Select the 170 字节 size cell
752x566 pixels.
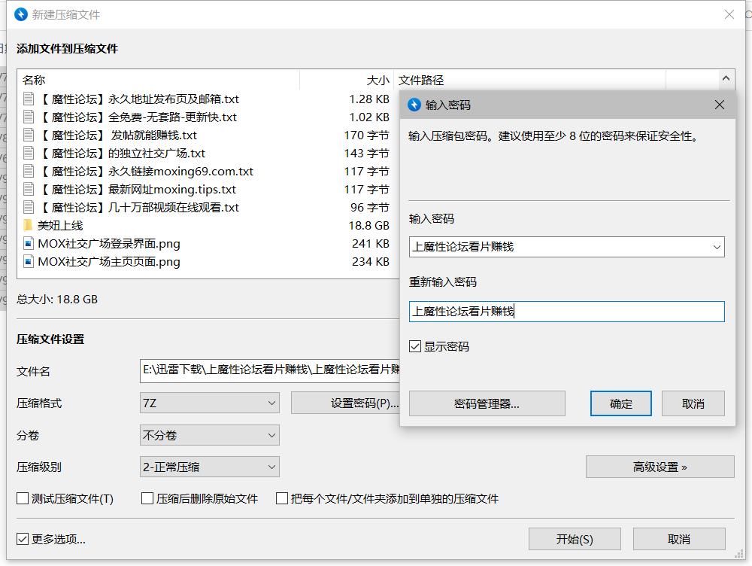pyautogui.click(x=366, y=135)
